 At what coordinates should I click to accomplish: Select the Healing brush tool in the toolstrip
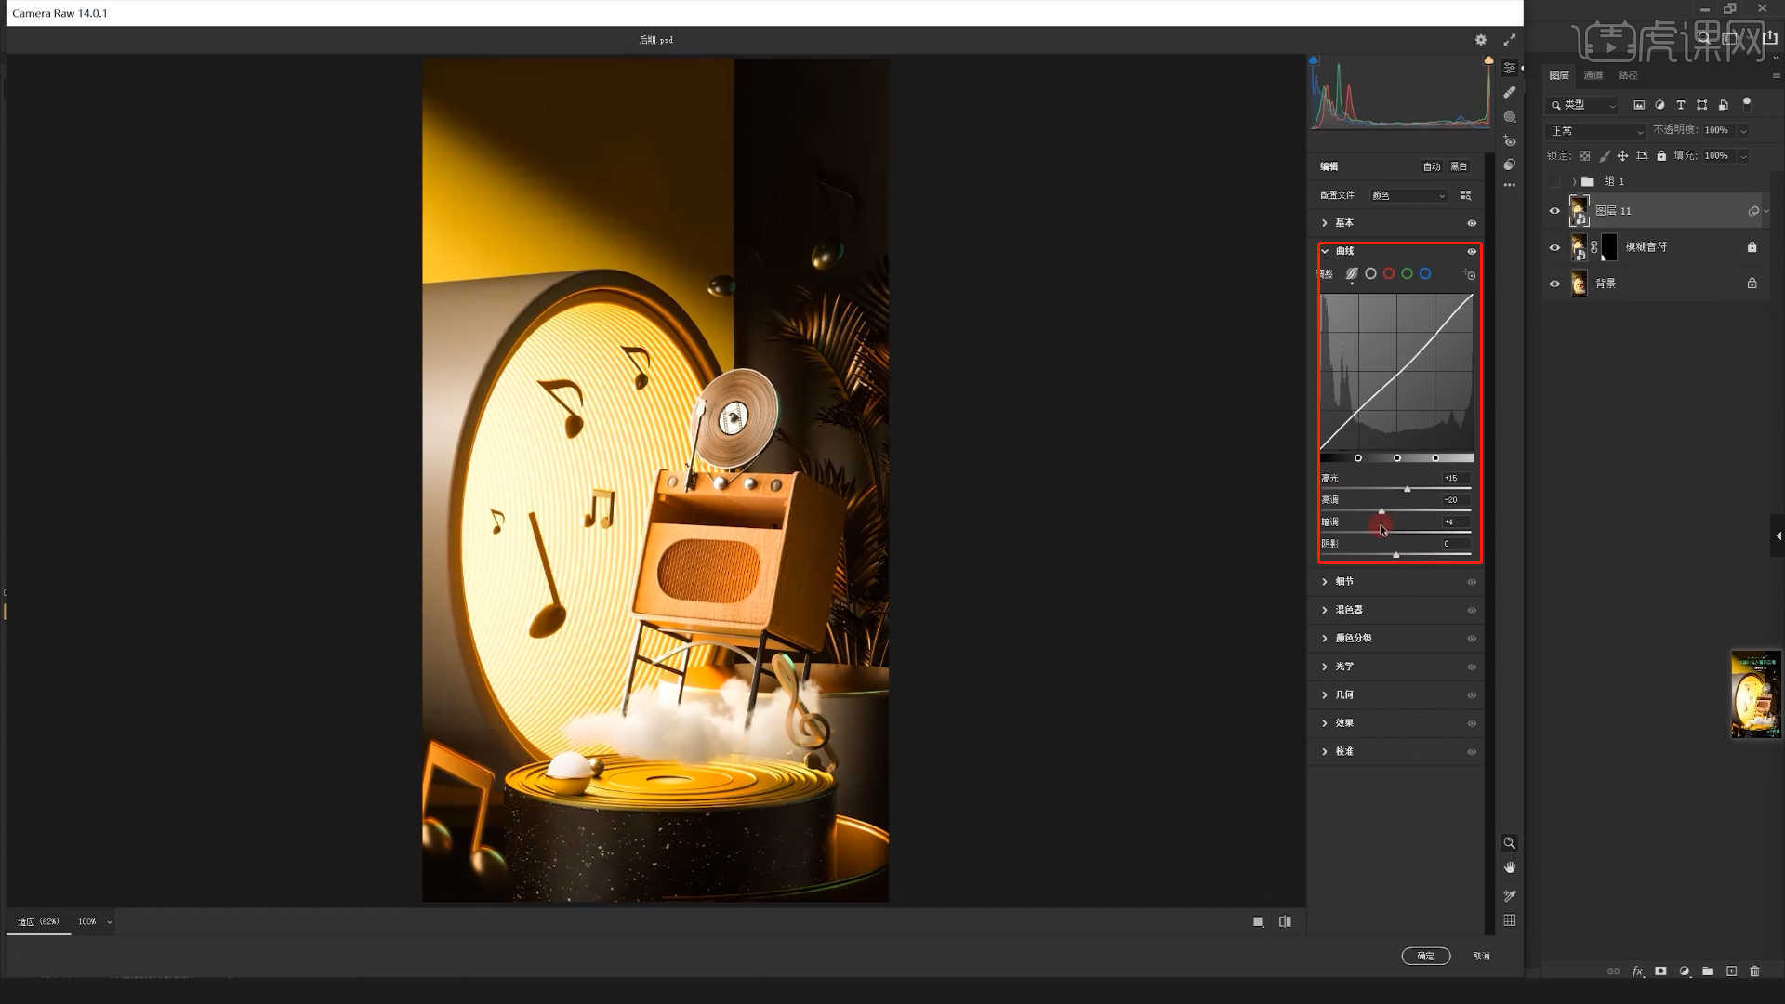(1510, 92)
